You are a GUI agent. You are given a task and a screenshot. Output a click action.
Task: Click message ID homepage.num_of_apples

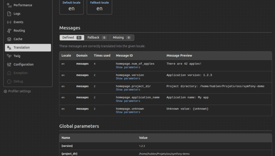(135, 64)
